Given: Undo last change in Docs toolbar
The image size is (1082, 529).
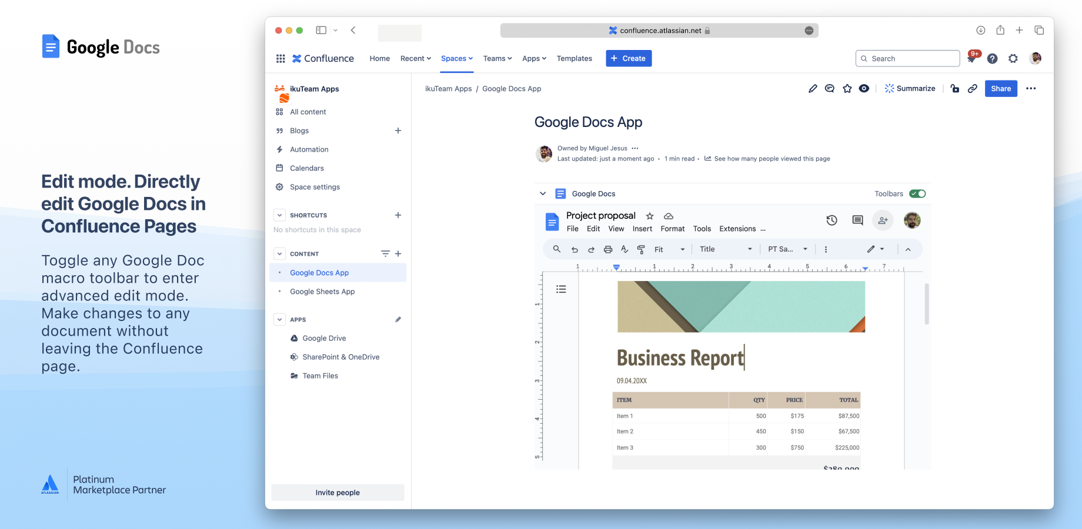Looking at the screenshot, I should (575, 249).
